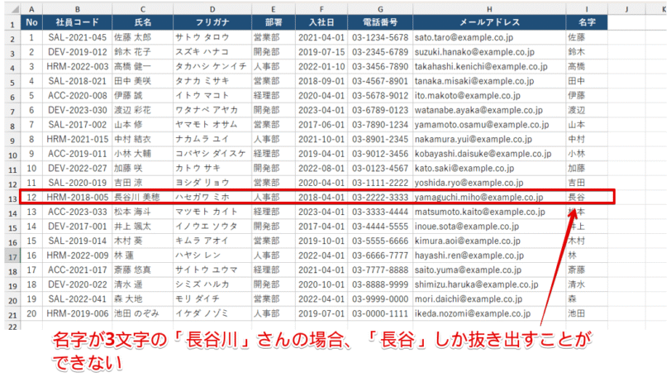This screenshot has width=671, height=382.
Task: Select row 13 header
Action: pyautogui.click(x=12, y=198)
